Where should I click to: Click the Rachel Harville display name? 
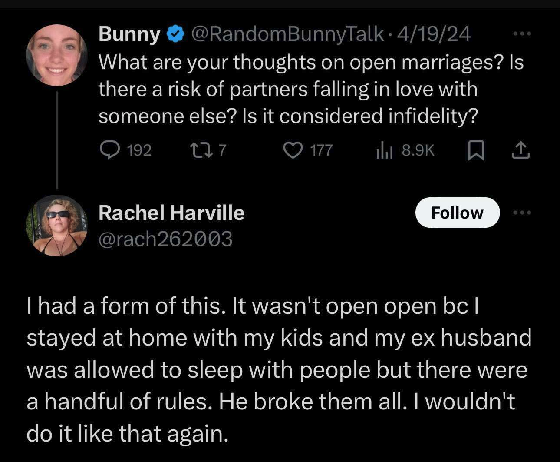[171, 213]
